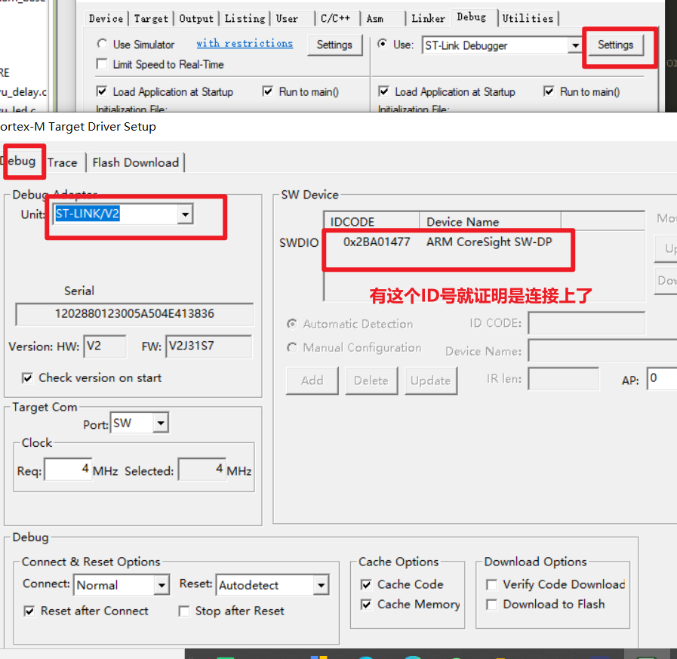Viewport: 677px width, 659px height.
Task: Click the Delete button
Action: pos(371,380)
